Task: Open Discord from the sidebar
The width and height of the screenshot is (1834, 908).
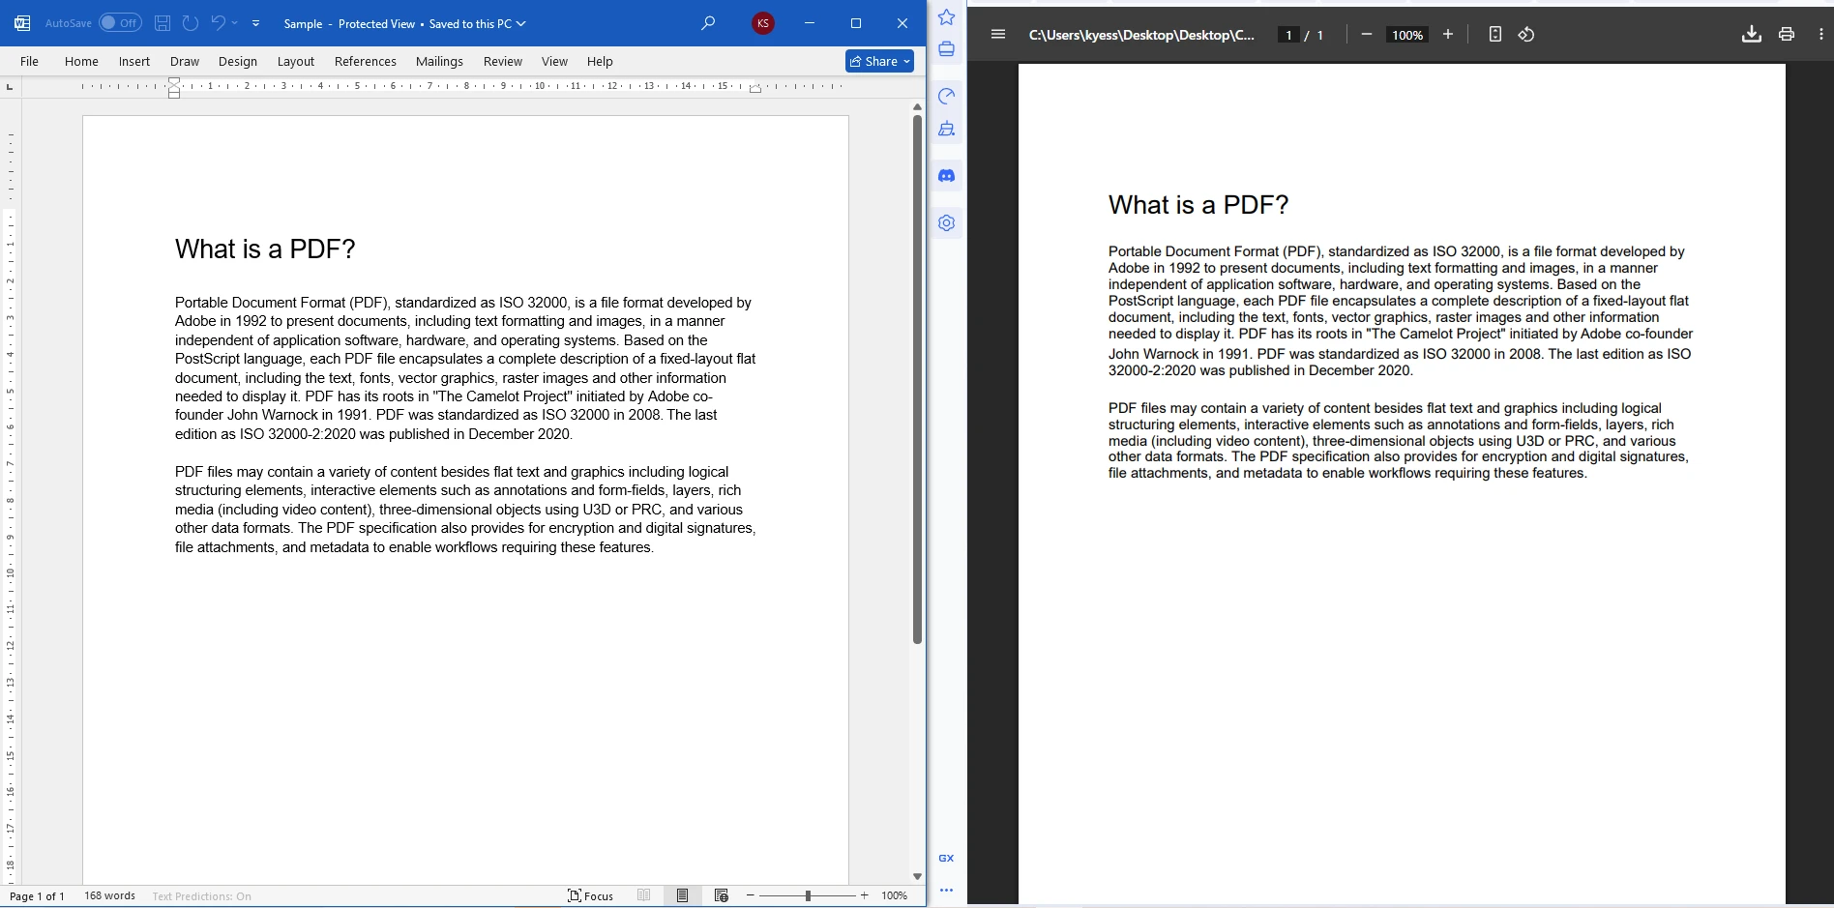Action: click(x=945, y=175)
